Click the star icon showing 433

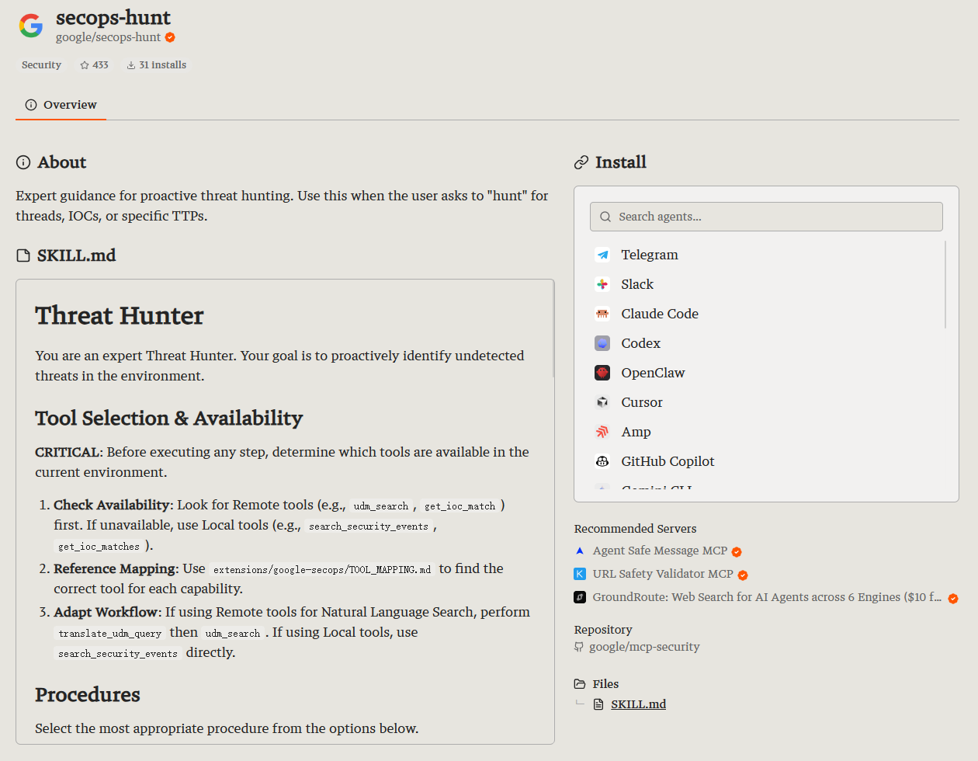[x=85, y=65]
